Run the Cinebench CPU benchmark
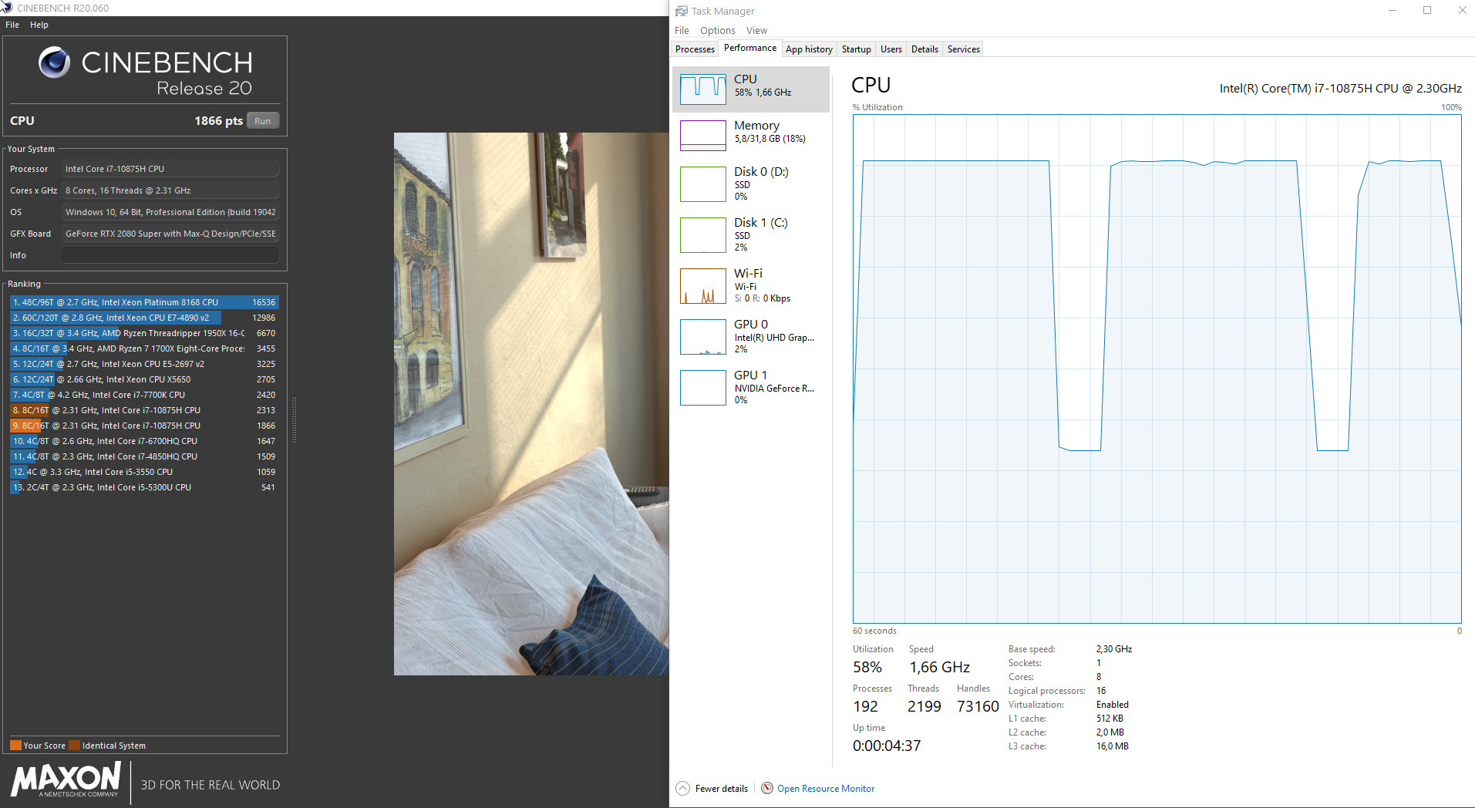Screen dimensions: 1475x808 click(x=263, y=121)
